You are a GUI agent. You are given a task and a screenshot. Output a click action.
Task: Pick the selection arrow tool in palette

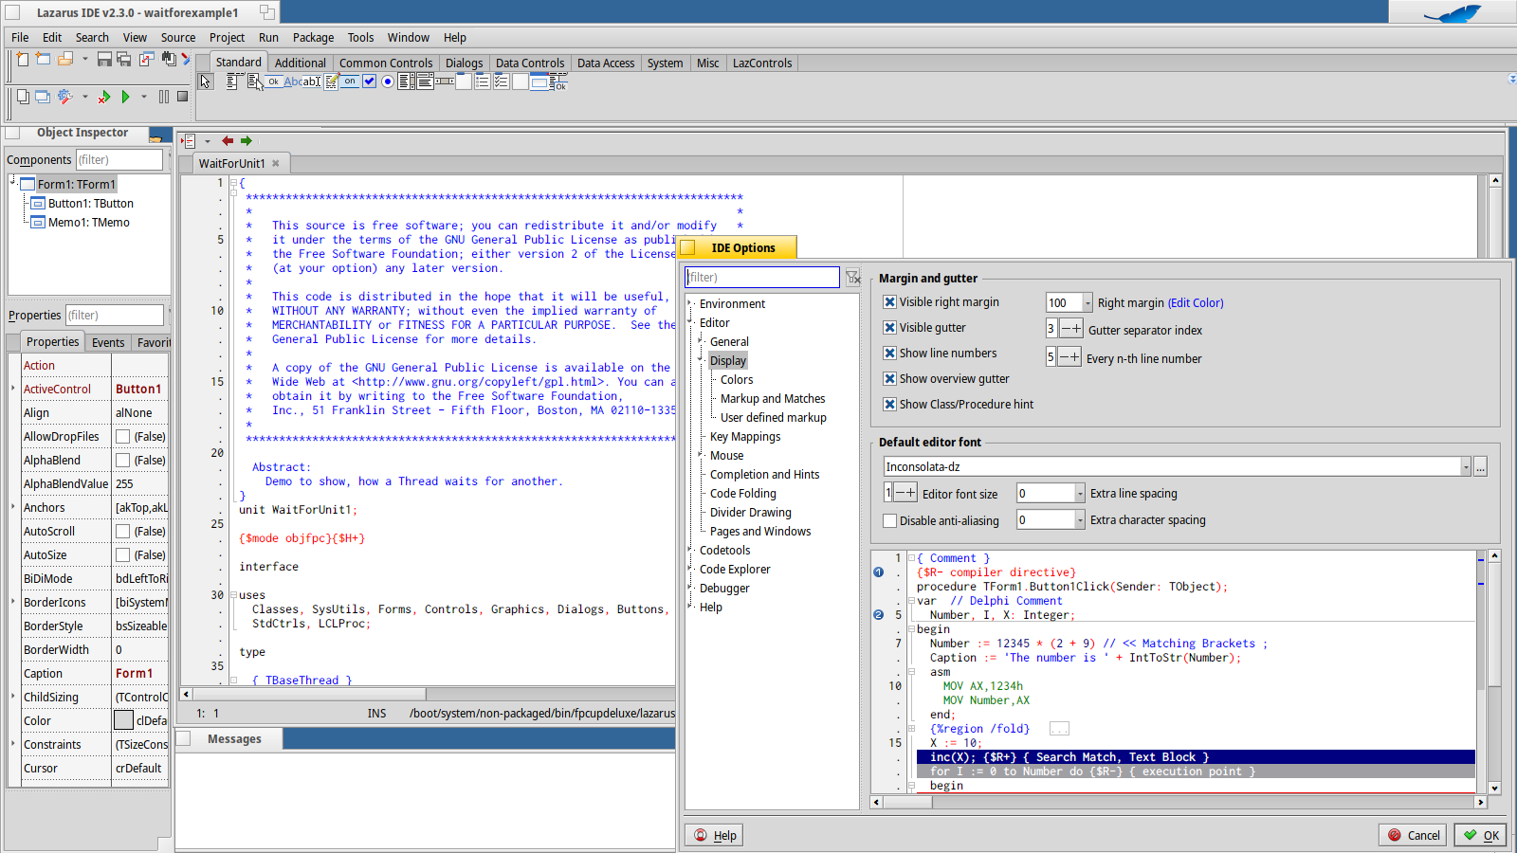pos(206,82)
